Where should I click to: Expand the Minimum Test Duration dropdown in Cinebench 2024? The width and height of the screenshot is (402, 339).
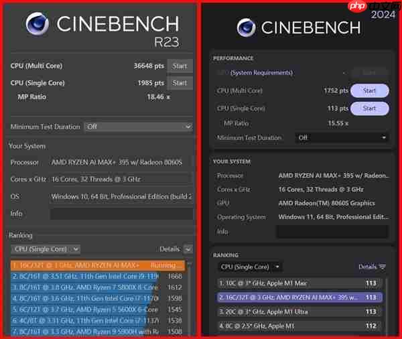point(342,138)
